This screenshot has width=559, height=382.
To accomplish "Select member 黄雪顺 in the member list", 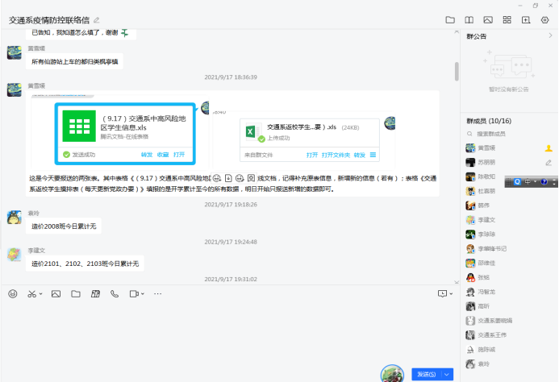I will pyautogui.click(x=487, y=148).
